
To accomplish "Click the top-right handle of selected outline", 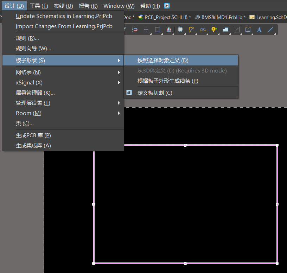I will tap(277, 145).
